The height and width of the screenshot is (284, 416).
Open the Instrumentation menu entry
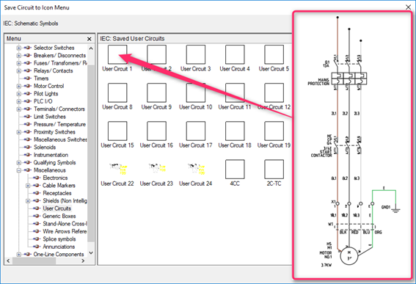tap(51, 155)
